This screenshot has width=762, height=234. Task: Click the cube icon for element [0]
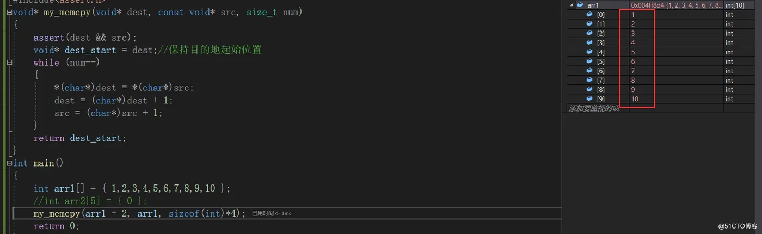coord(589,15)
